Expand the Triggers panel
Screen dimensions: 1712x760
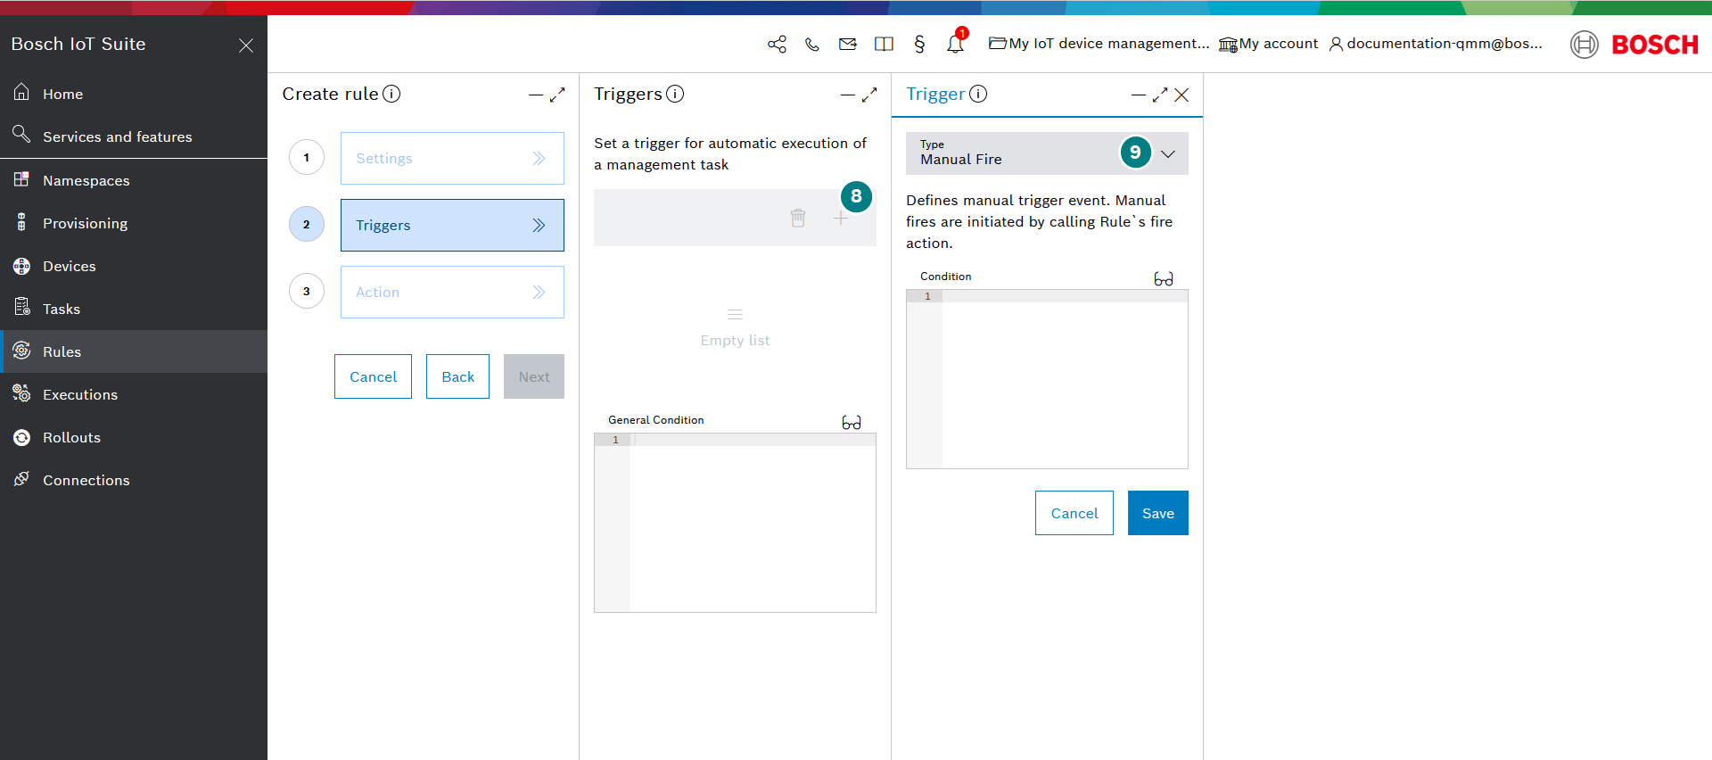pyautogui.click(x=869, y=95)
